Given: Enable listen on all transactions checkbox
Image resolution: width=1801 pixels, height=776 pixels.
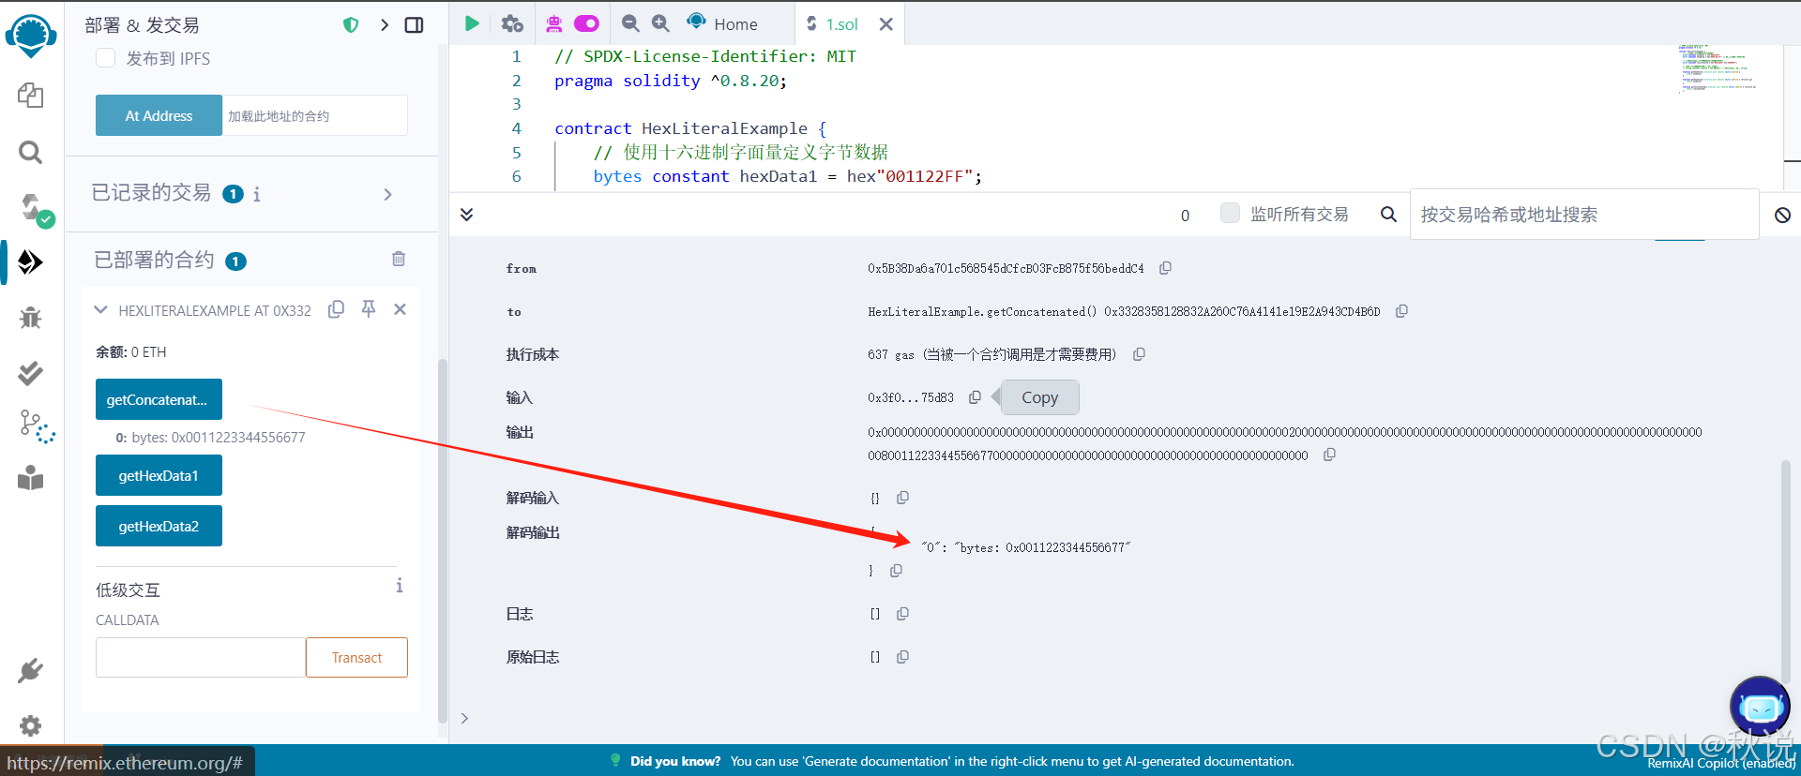Looking at the screenshot, I should pyautogui.click(x=1230, y=213).
